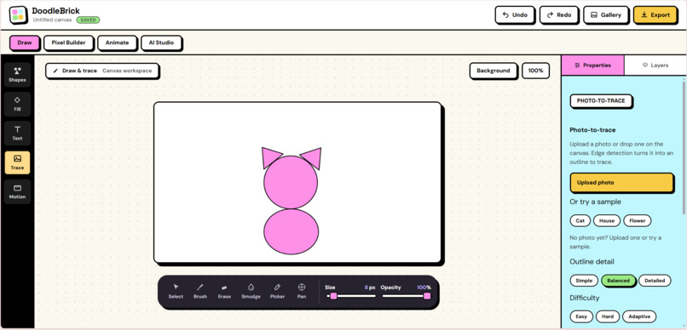Redo the last undone action
The height and width of the screenshot is (330, 687).
coord(559,14)
